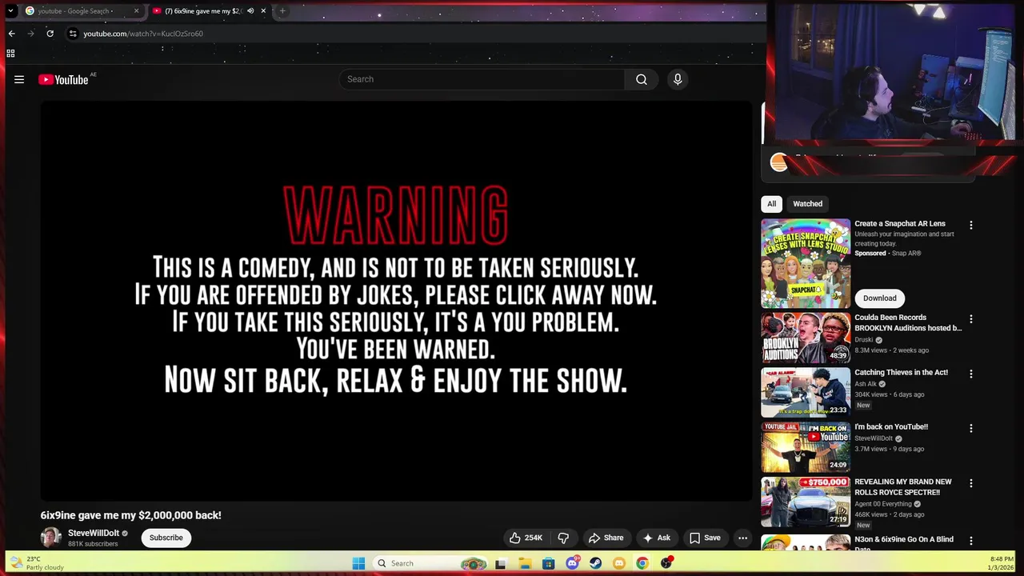Select the All filter chip
Viewport: 1024px width, 576px height.
pos(771,204)
